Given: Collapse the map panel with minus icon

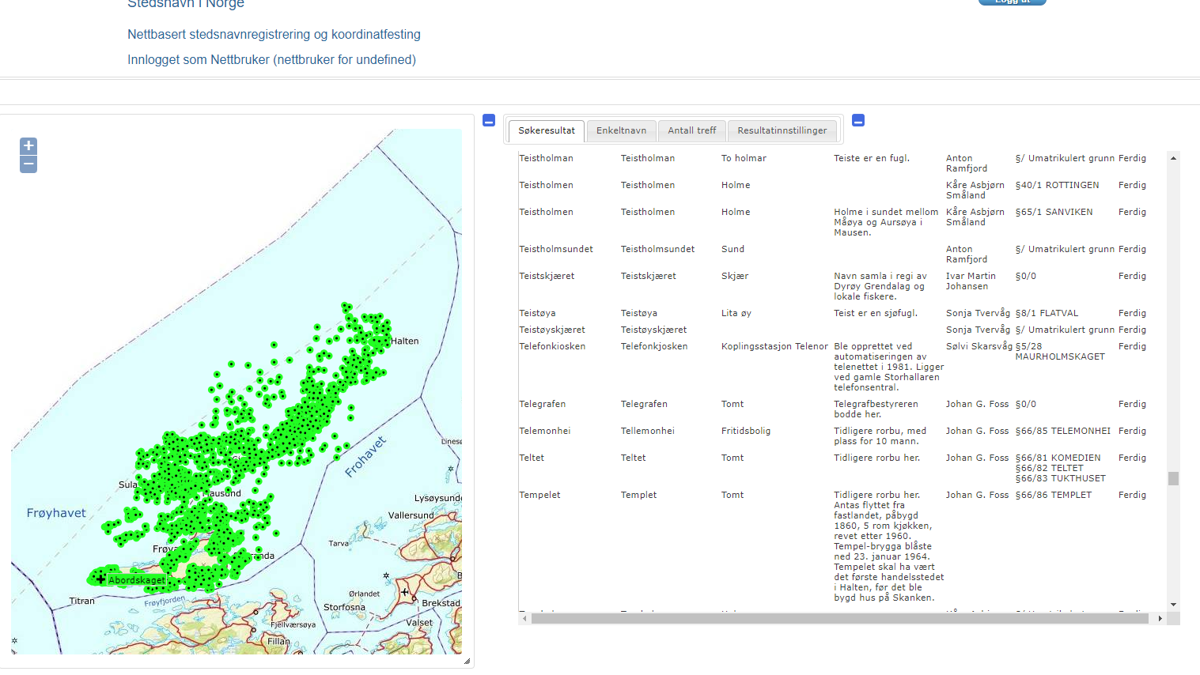Looking at the screenshot, I should coord(489,120).
